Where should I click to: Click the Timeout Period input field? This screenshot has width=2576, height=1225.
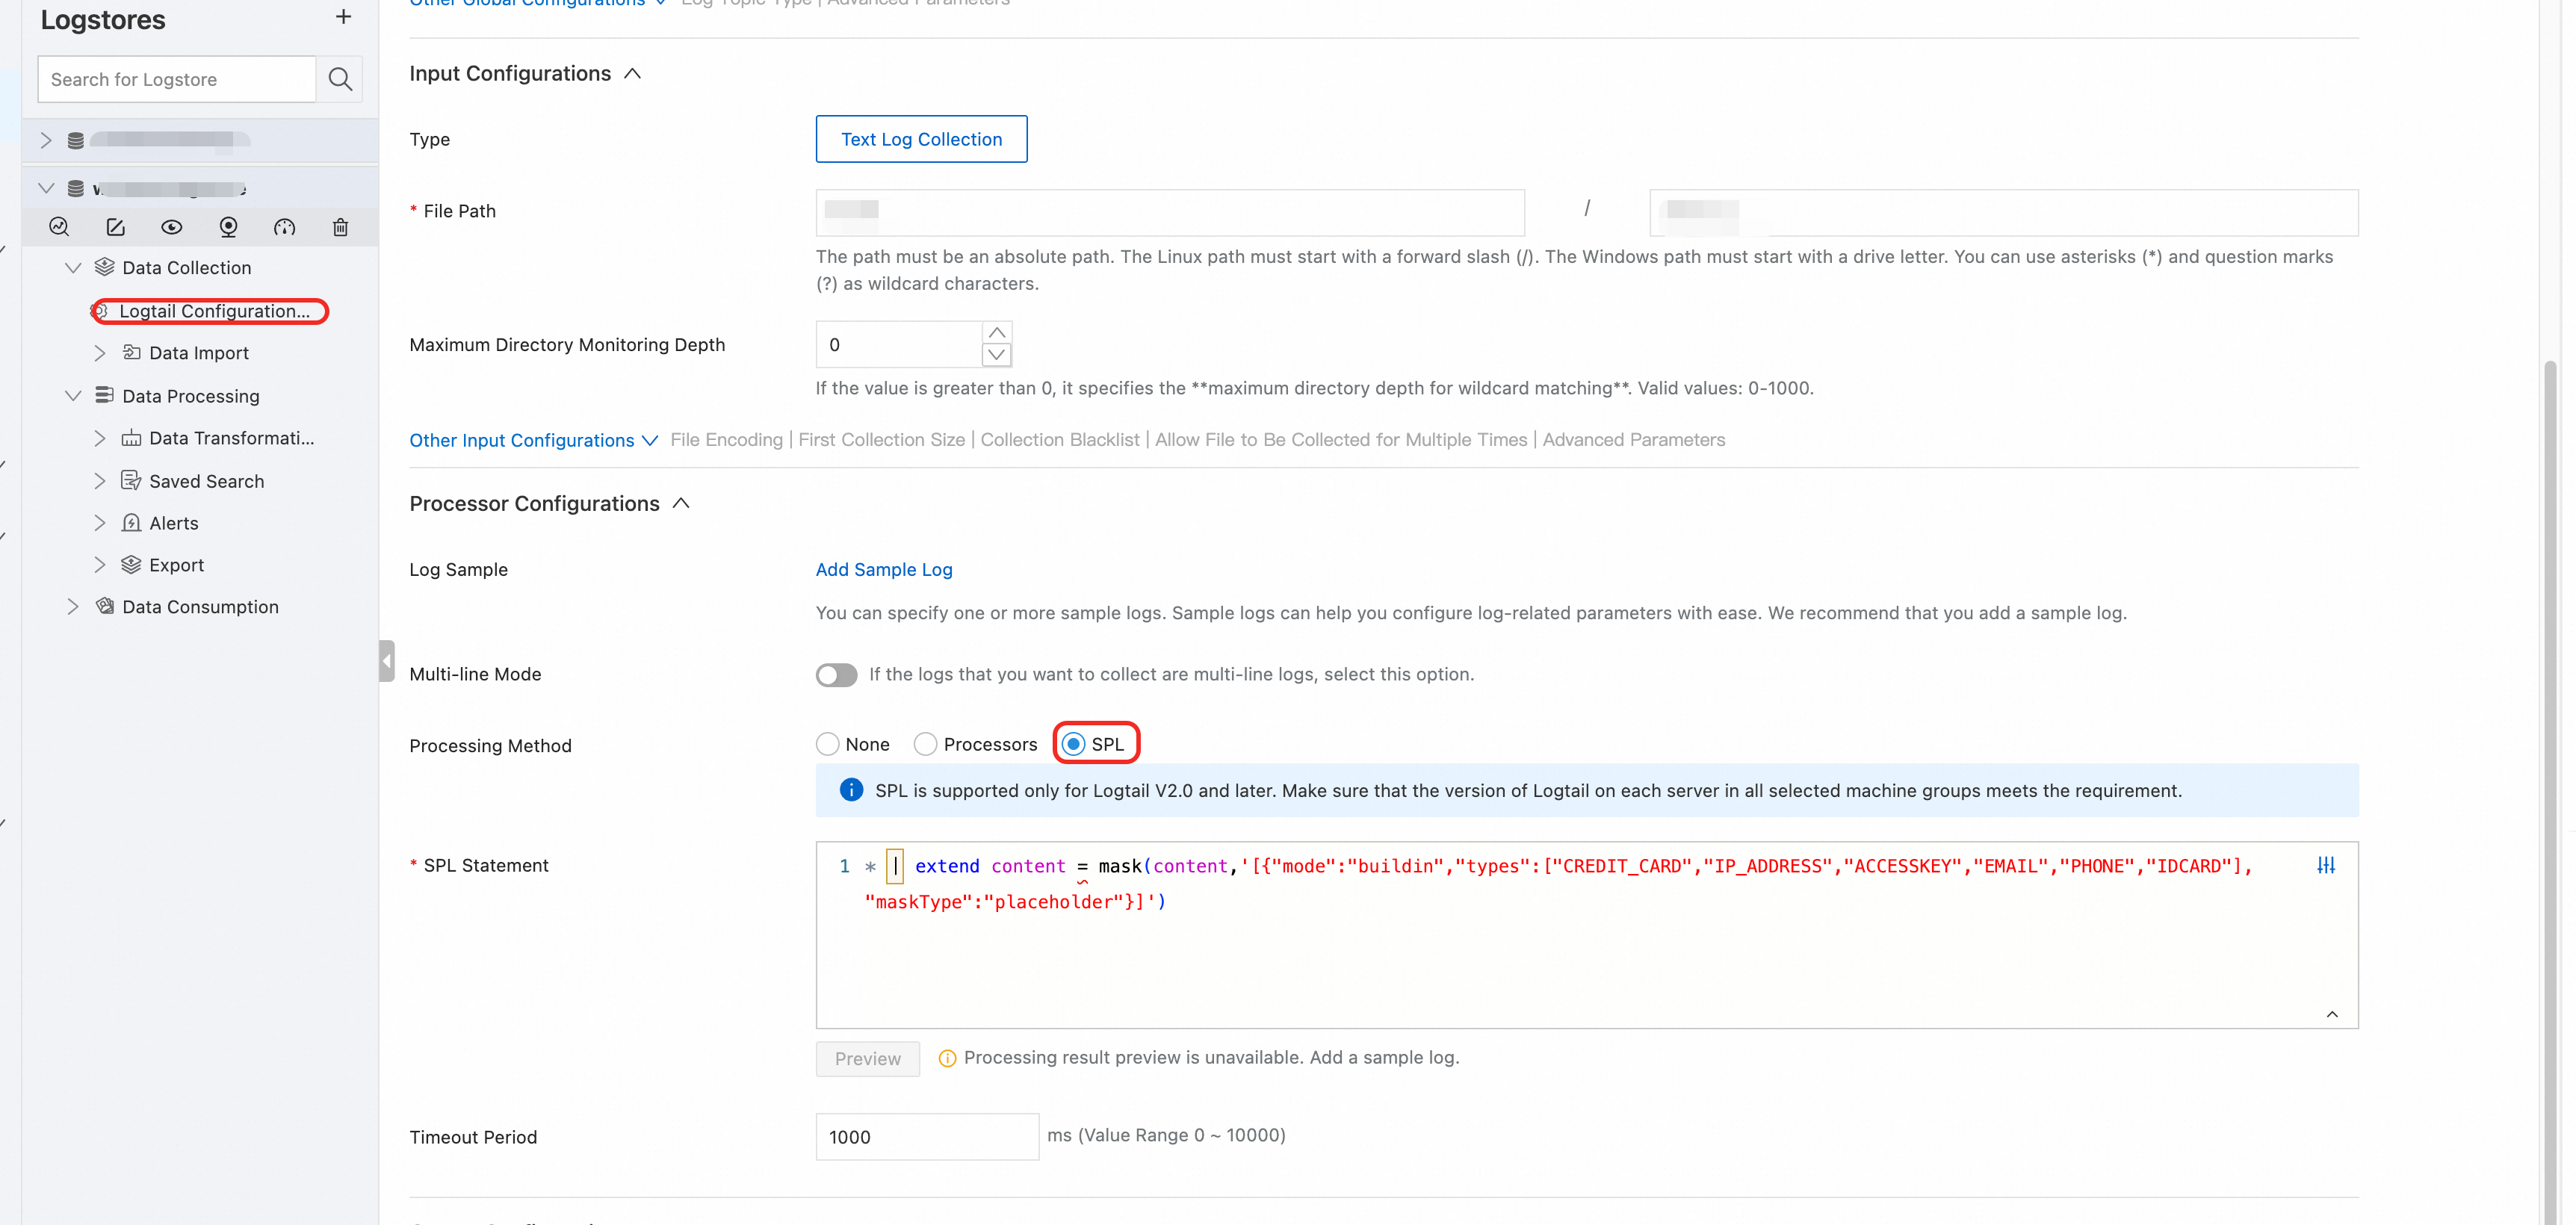pyautogui.click(x=927, y=1137)
